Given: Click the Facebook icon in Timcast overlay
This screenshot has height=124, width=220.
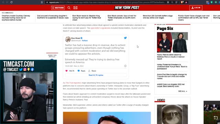Looking at the screenshot, I should coord(32,70).
